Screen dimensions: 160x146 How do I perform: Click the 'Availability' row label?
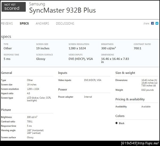121,106
